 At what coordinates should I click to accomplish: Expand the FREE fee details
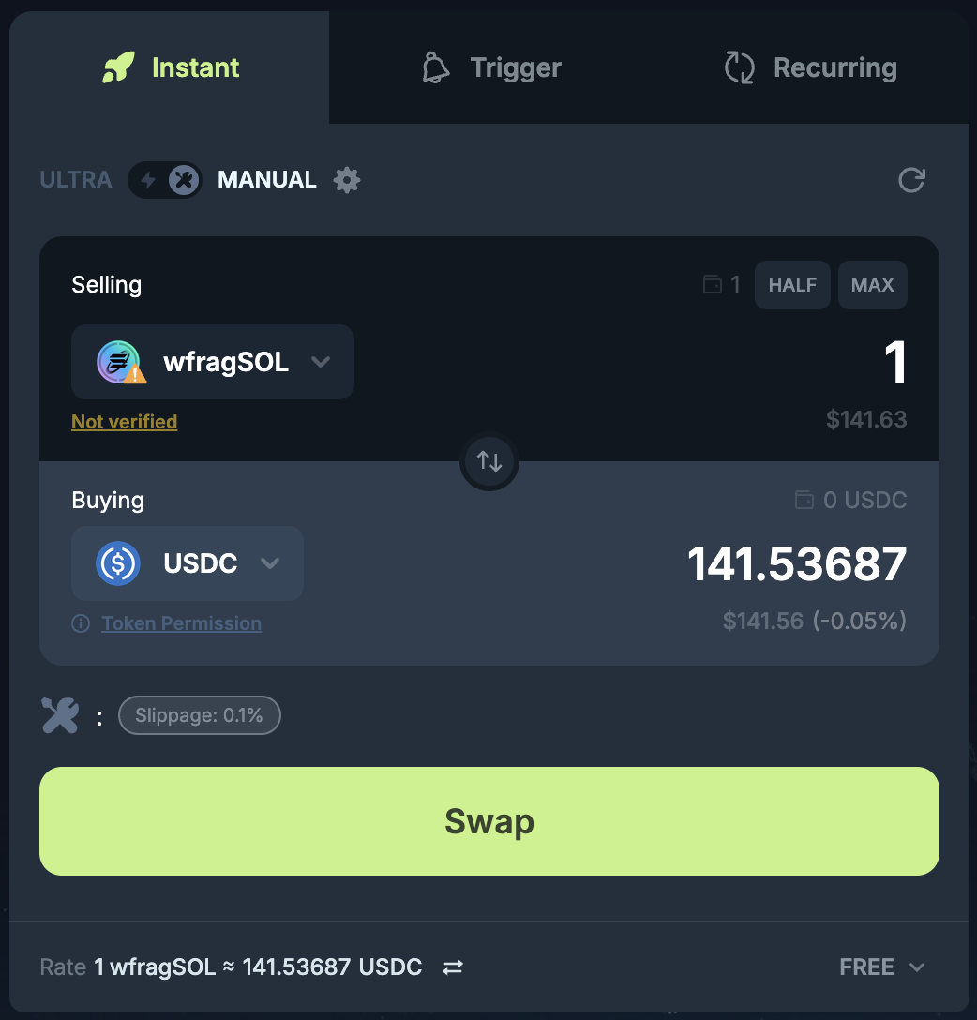[x=882, y=967]
